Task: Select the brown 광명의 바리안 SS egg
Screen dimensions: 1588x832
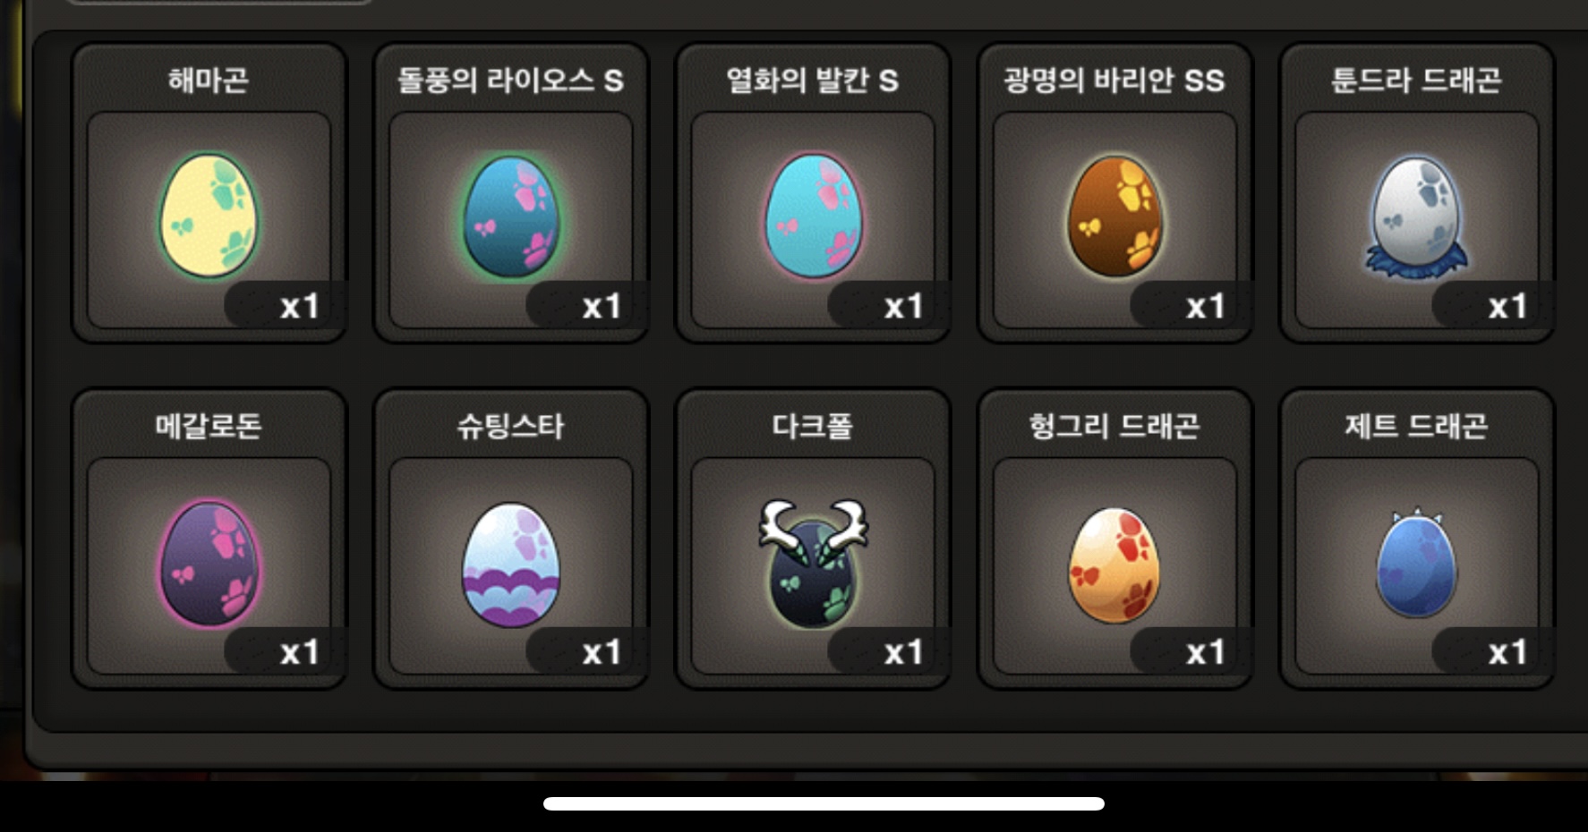Action: (x=1115, y=216)
